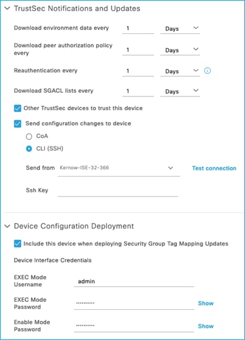Show the EXEC Mode Password
Viewport: 245px width, 340px height.
(206, 303)
